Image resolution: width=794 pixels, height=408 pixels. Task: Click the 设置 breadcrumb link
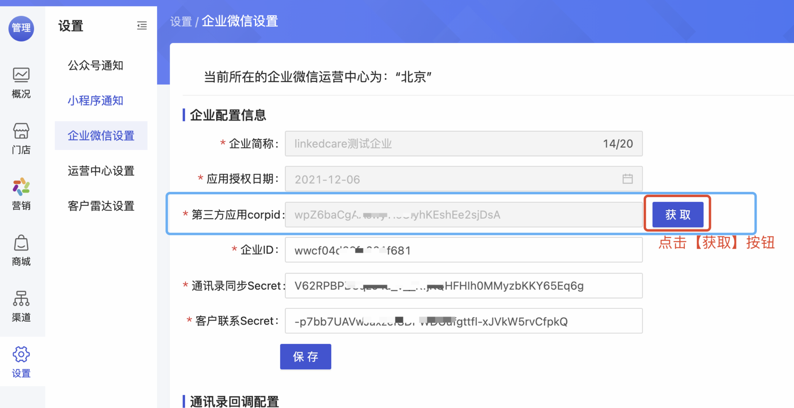click(x=181, y=22)
